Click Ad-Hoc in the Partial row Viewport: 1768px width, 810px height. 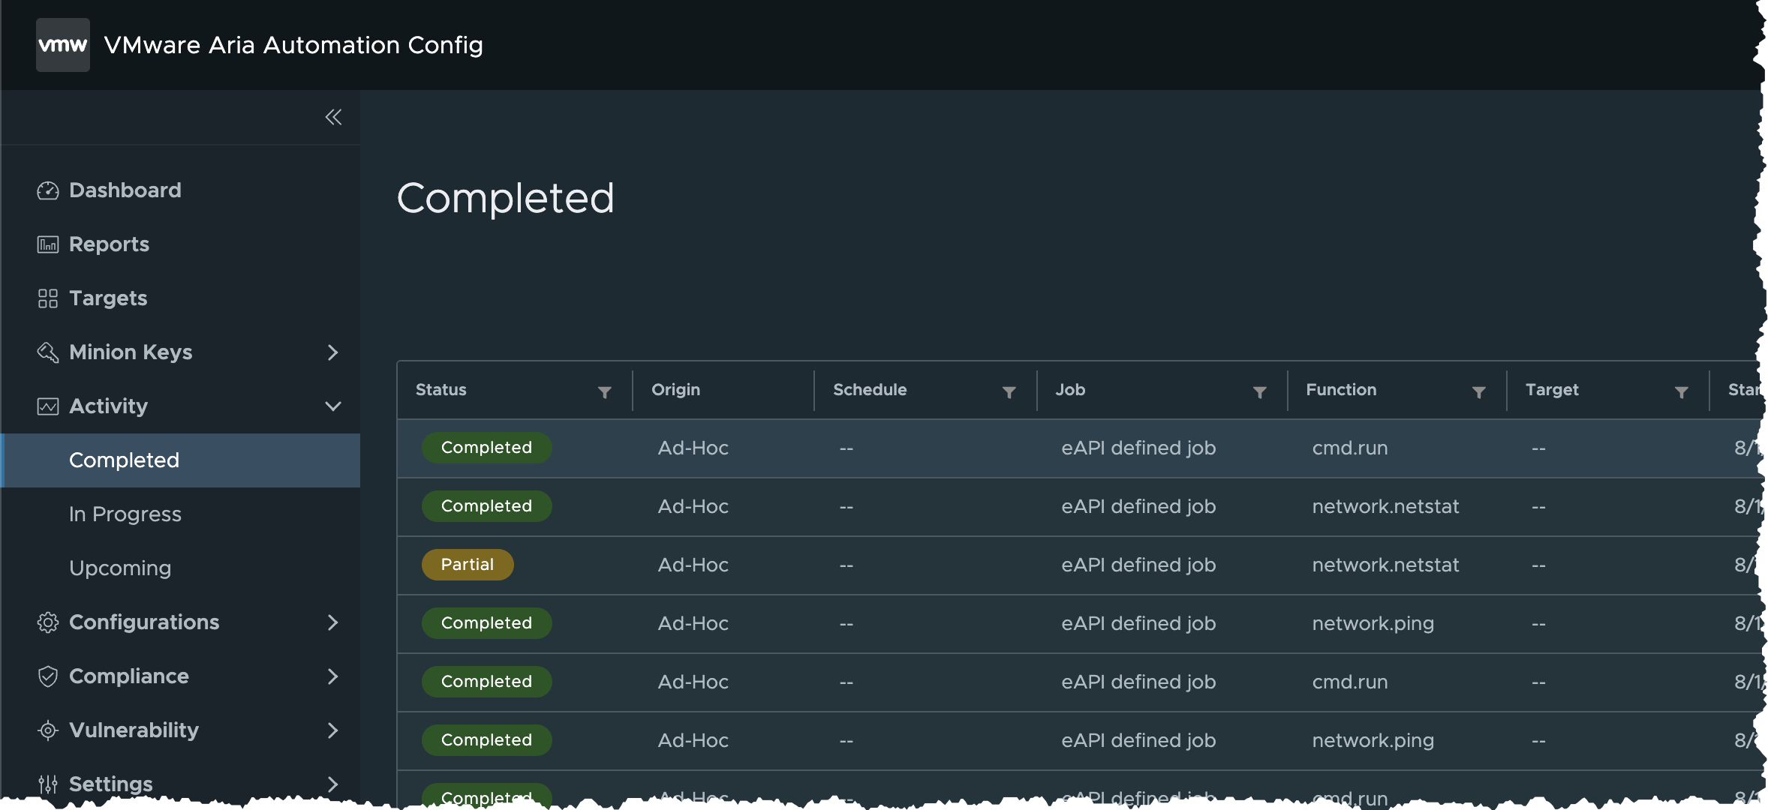693,565
